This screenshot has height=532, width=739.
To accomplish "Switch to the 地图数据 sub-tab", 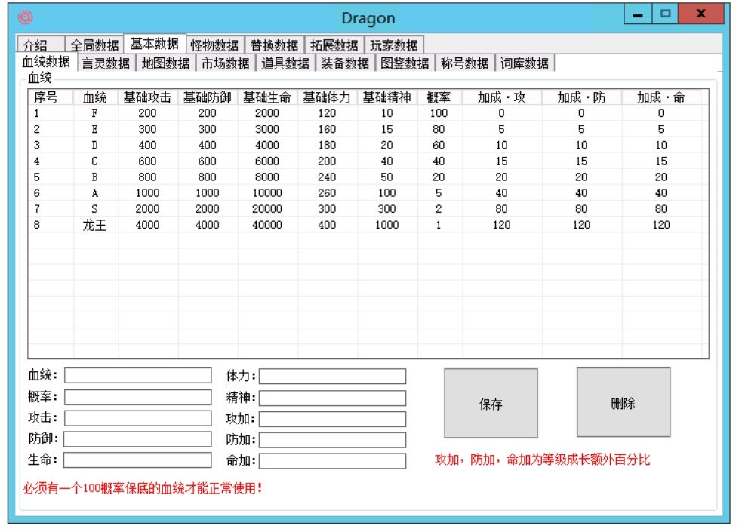I will (x=165, y=63).
